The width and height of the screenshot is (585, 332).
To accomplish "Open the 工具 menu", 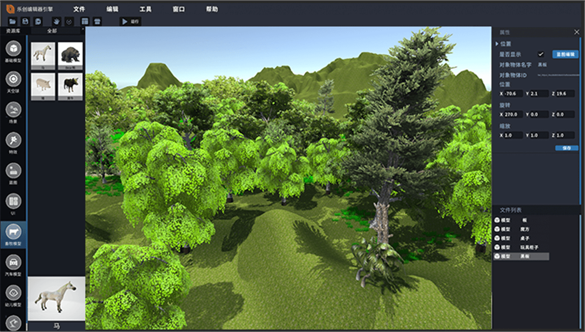I will 145,9.
